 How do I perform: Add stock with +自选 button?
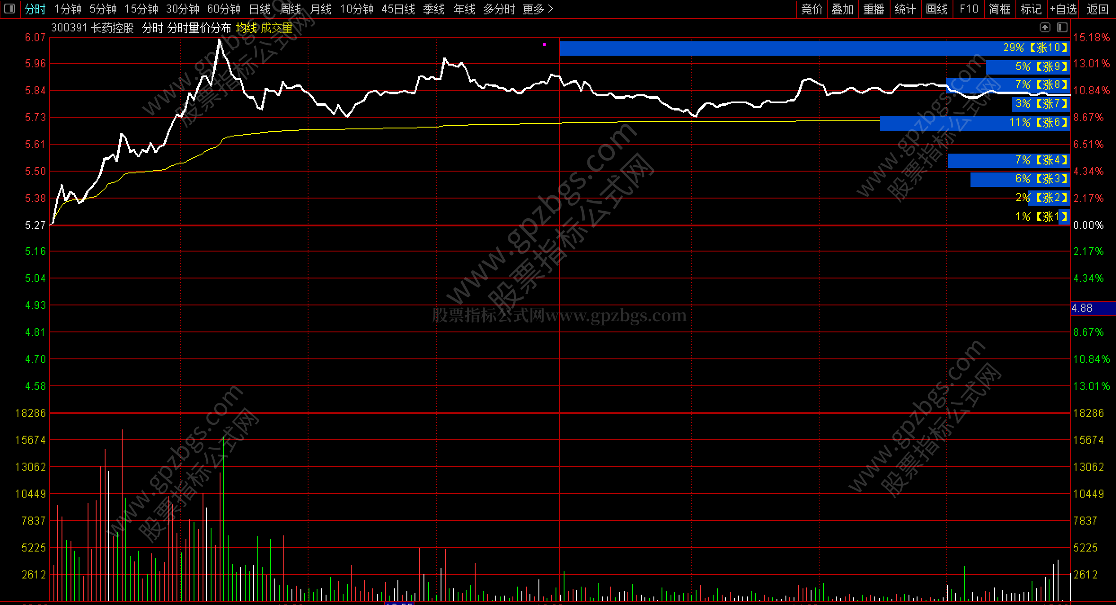click(1063, 9)
